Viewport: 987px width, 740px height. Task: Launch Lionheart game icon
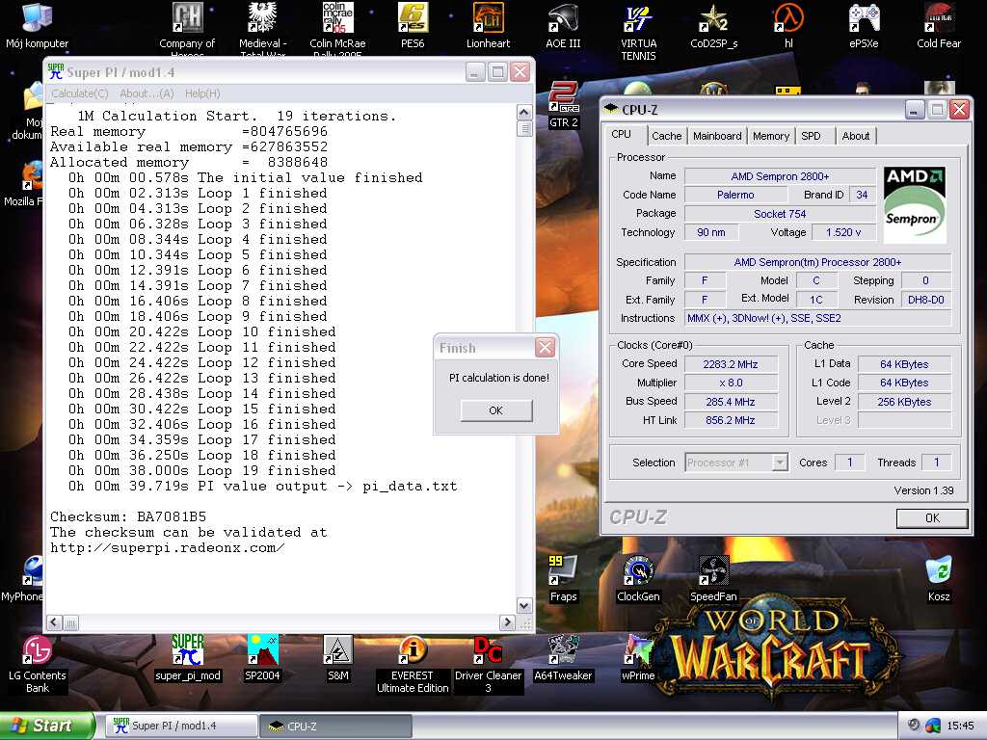[488, 26]
